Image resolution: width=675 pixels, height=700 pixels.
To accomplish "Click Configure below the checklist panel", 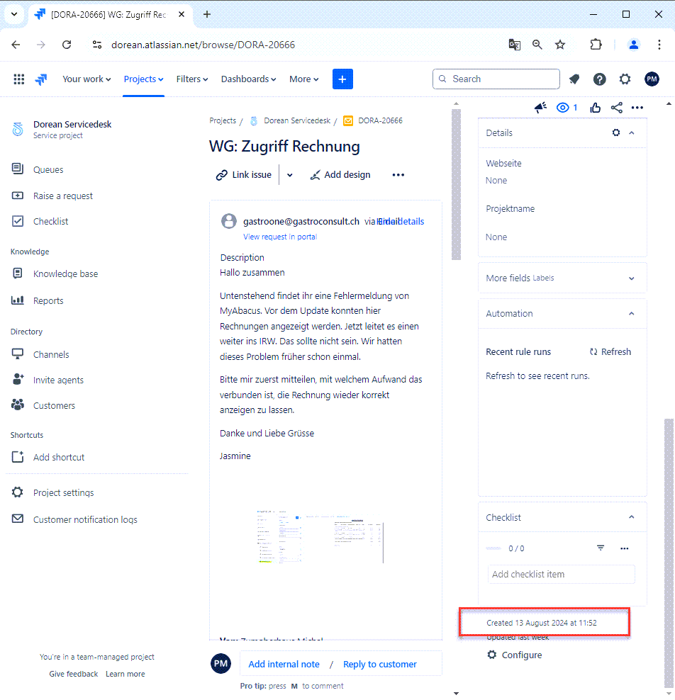I will (x=515, y=655).
